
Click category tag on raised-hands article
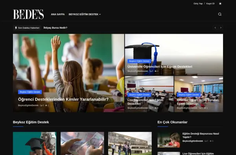pos(30,92)
